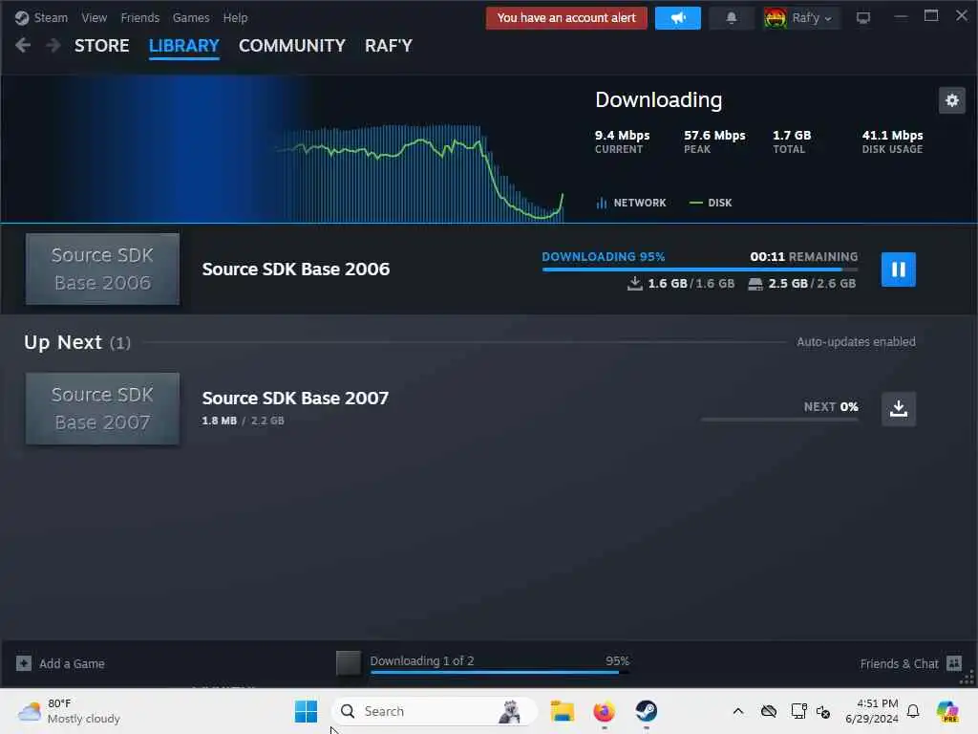This screenshot has height=734, width=978.
Task: Click the muted volume tray icon
Action: 823,711
